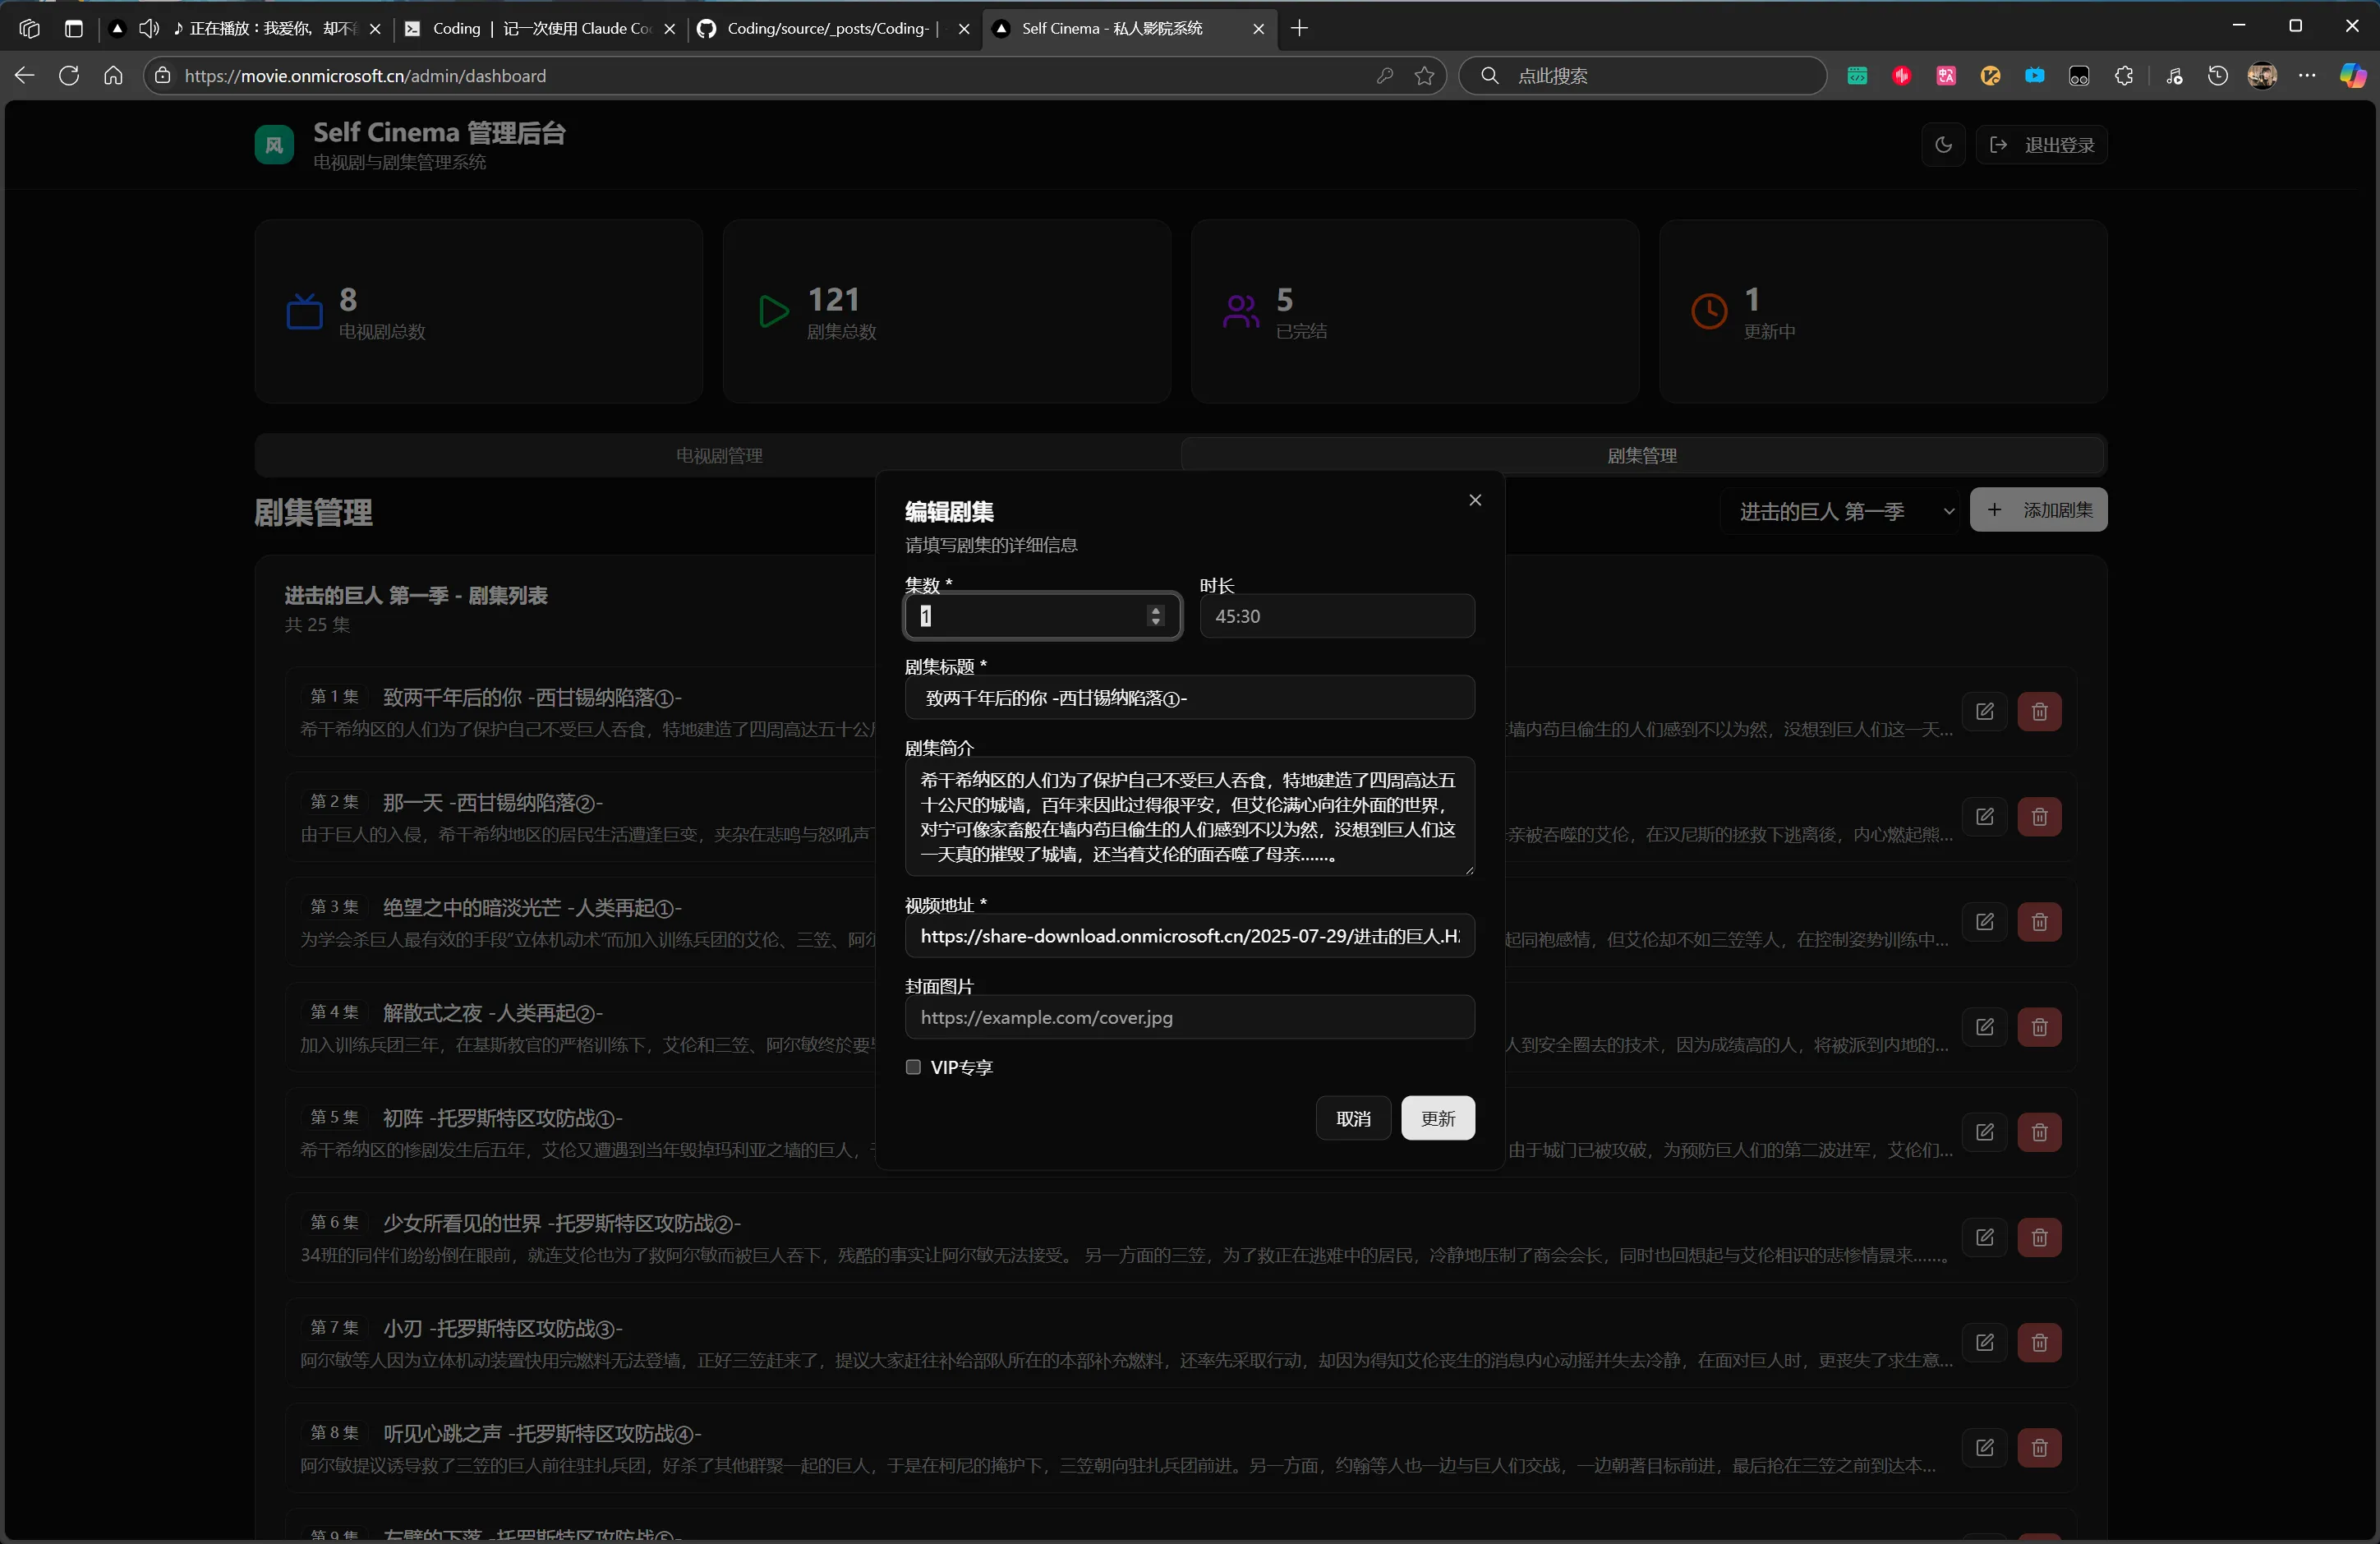Click the Self Cinema green logo
Image resolution: width=2380 pixels, height=1544 pixels.
tap(274, 145)
